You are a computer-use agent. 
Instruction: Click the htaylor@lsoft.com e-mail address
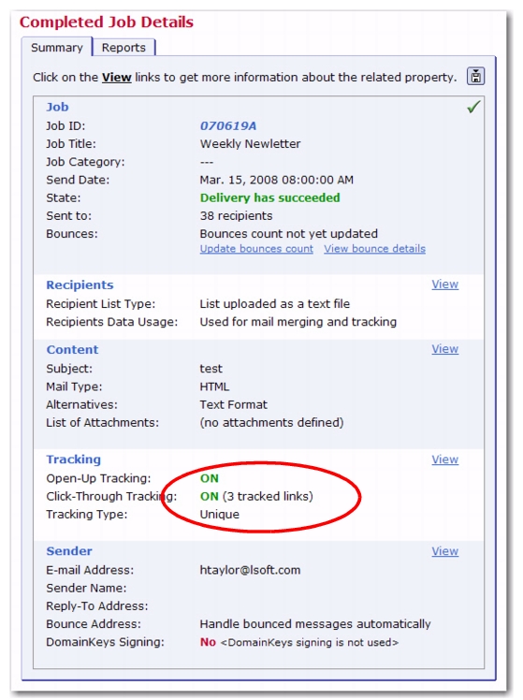[x=250, y=570]
